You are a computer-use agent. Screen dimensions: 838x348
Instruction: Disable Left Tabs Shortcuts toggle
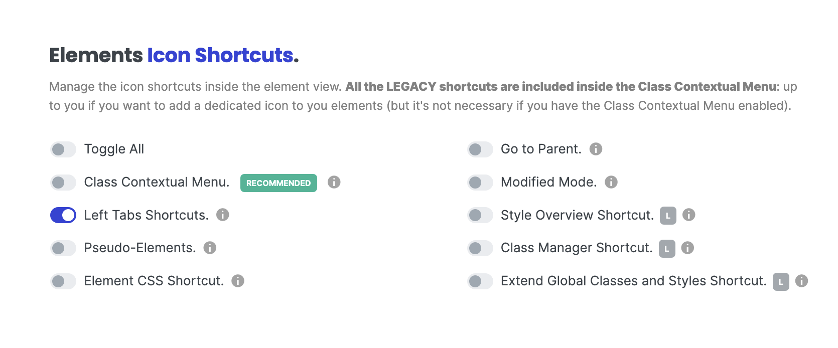click(x=63, y=215)
